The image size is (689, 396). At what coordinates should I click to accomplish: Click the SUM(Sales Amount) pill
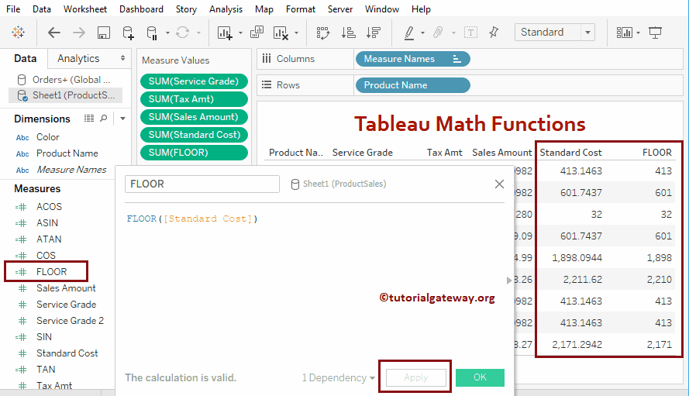(194, 117)
